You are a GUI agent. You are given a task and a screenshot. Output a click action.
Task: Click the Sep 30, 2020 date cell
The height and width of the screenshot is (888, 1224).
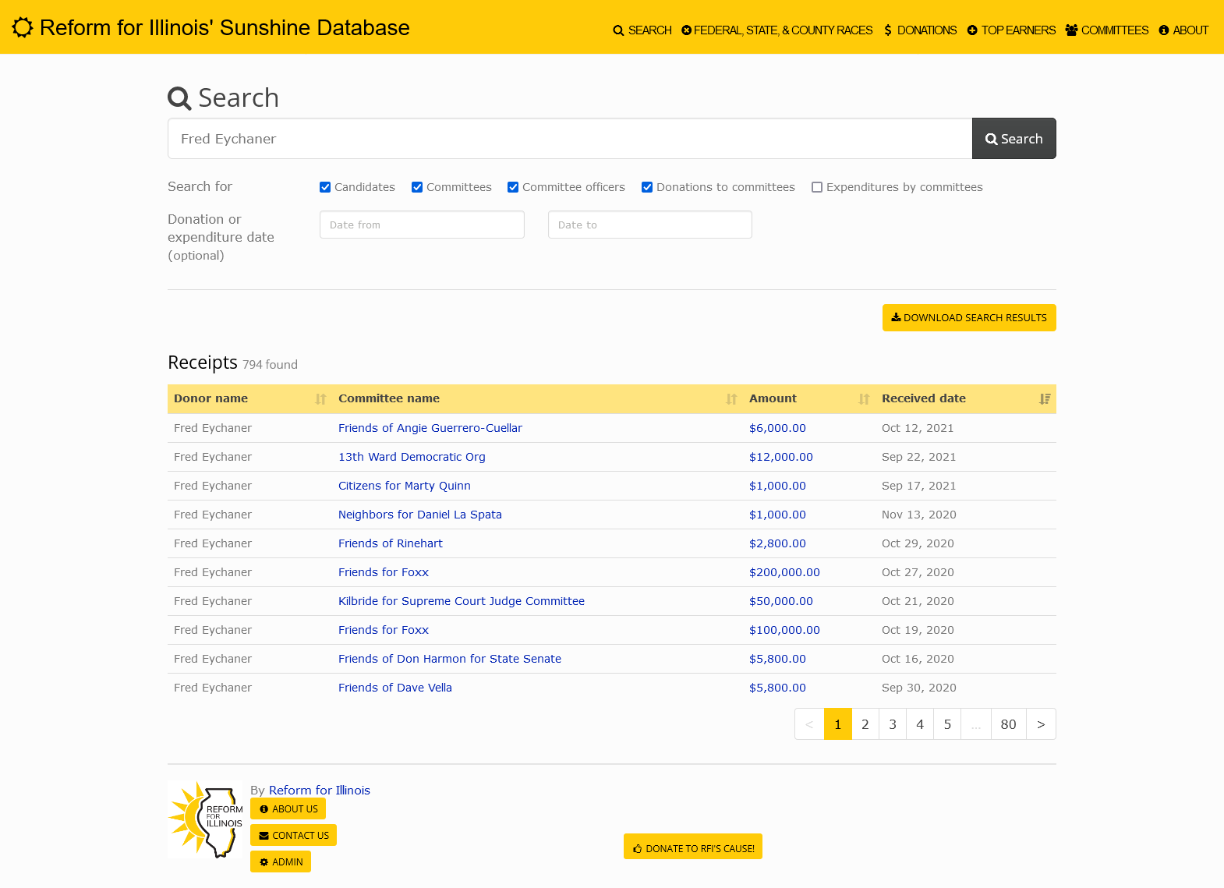point(919,688)
